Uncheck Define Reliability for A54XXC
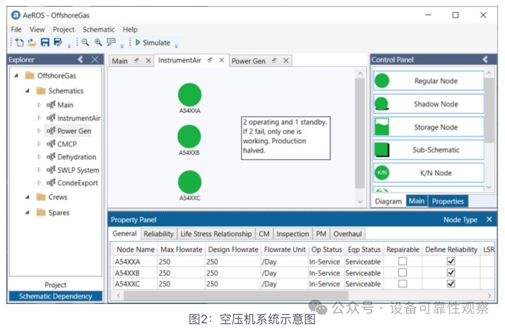Image resolution: width=505 pixels, height=328 pixels. coord(451,284)
